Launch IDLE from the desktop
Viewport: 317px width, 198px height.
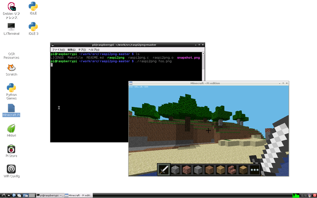click(33, 8)
